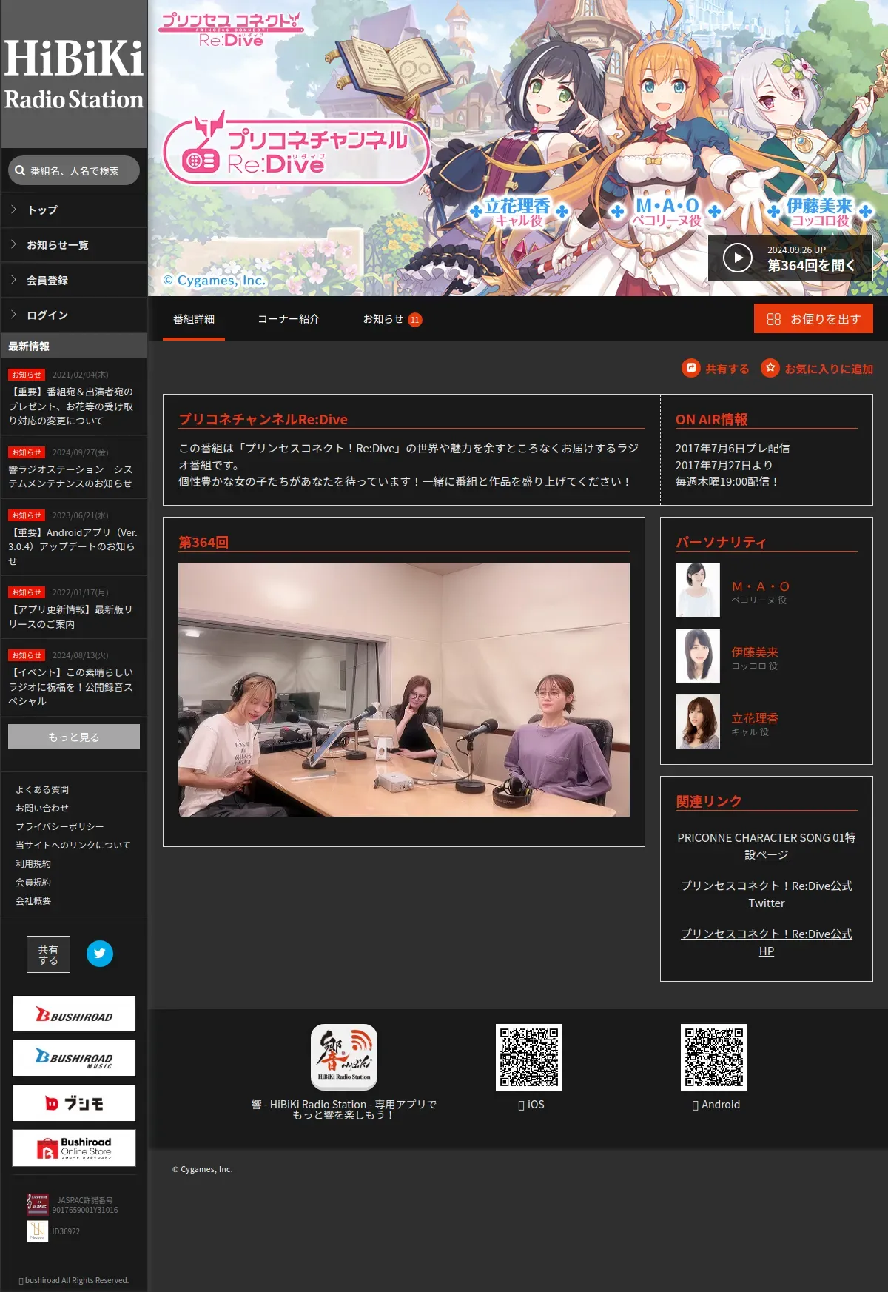Open the Bushiroad Music banner
Screen dimensions: 888x1292
coord(74,1058)
